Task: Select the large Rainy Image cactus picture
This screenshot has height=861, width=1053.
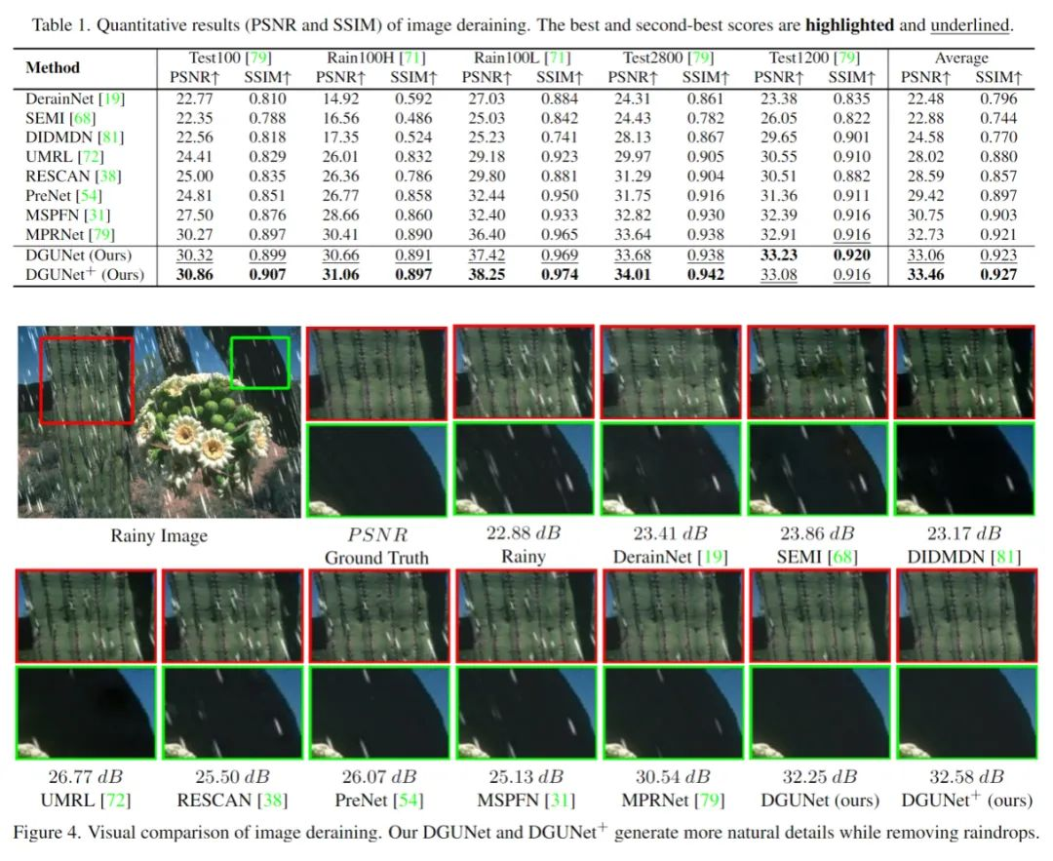Action: point(159,422)
